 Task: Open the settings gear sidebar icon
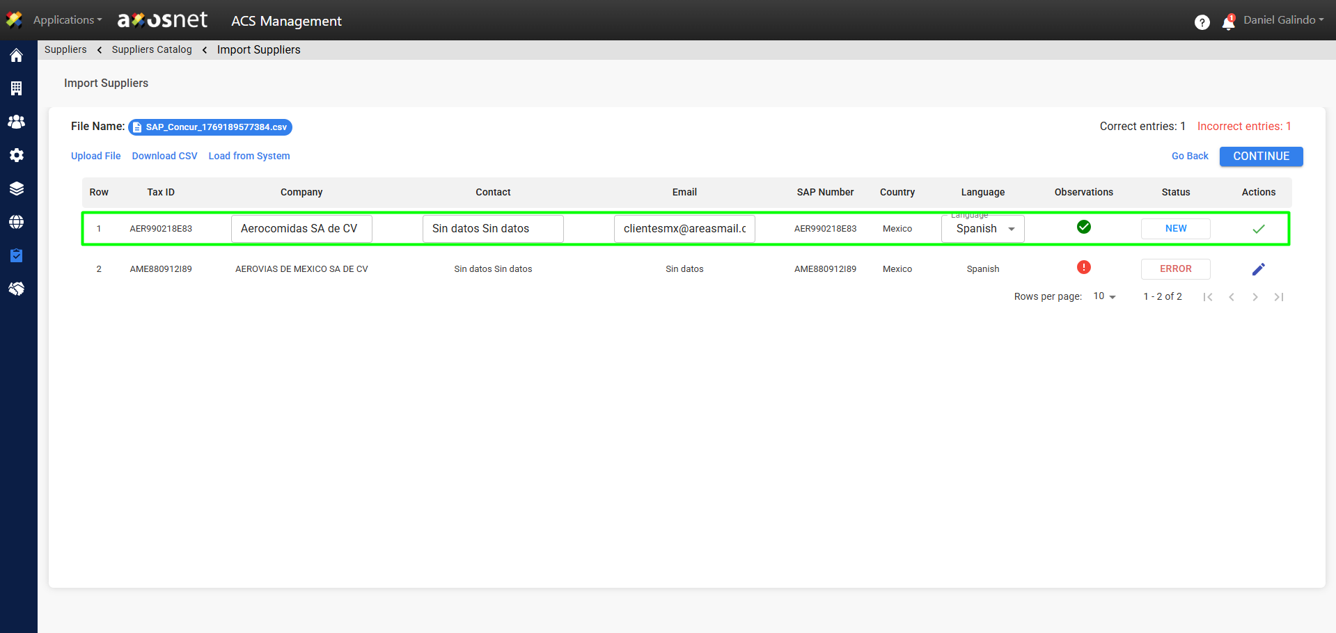[17, 155]
